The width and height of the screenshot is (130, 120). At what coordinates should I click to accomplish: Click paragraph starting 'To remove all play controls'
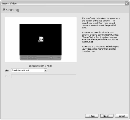100,49
